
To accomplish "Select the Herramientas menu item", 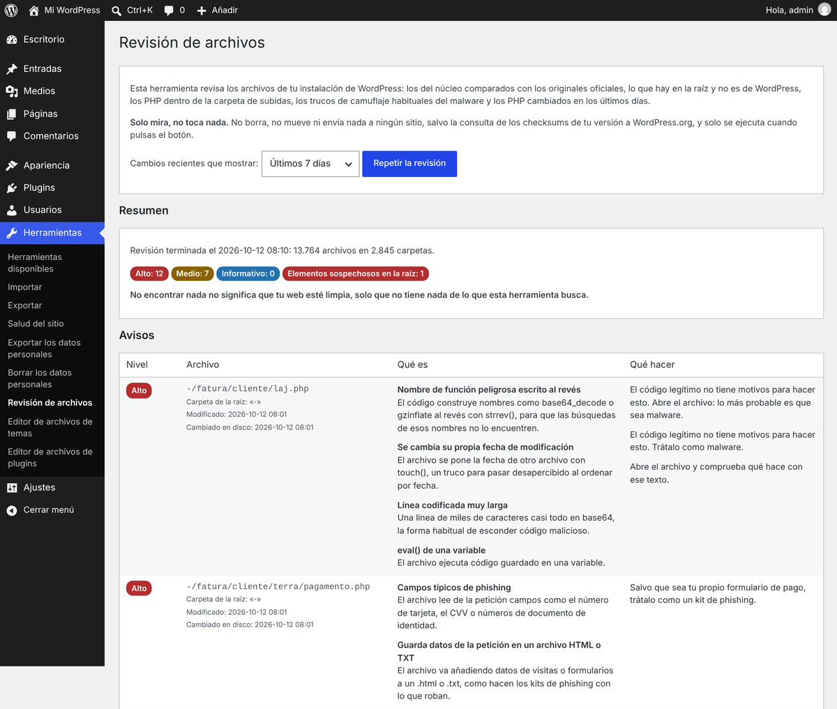I will [x=52, y=233].
